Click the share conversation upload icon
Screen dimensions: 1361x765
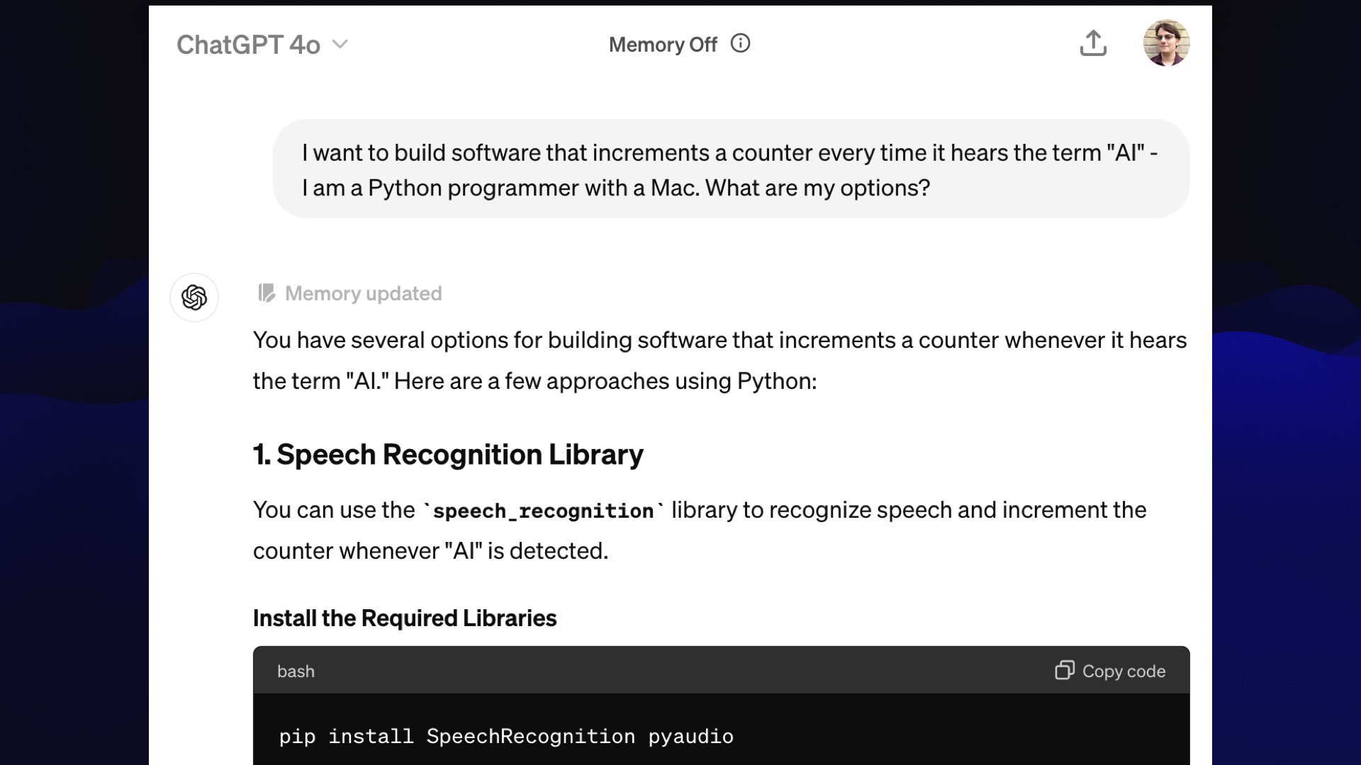(1093, 43)
